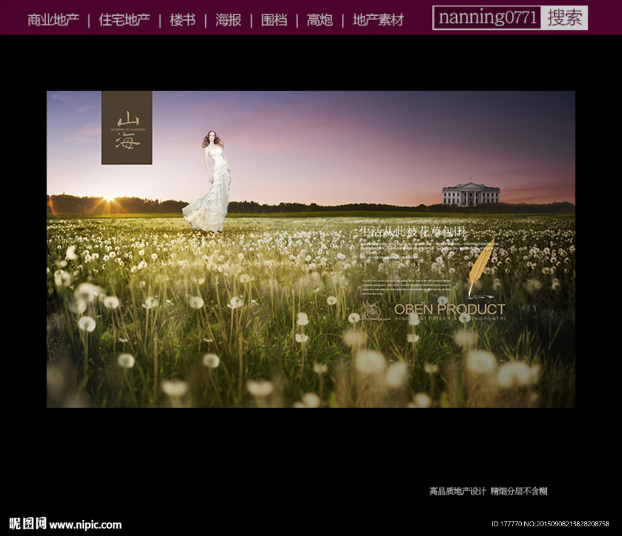Click the golden feather quill icon

click(x=481, y=268)
